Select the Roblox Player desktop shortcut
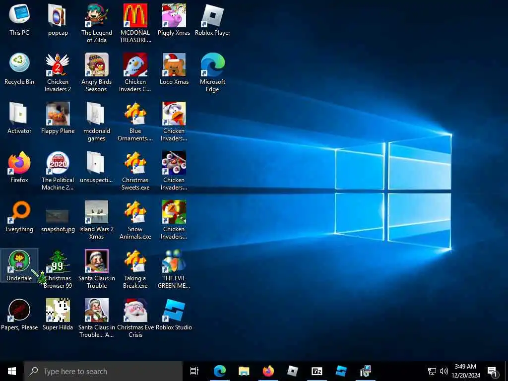Viewport: 508px width, 381px height. tap(212, 19)
